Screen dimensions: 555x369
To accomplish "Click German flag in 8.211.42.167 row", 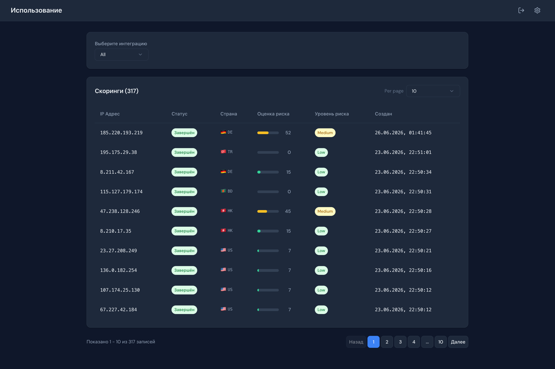I will click(x=223, y=171).
